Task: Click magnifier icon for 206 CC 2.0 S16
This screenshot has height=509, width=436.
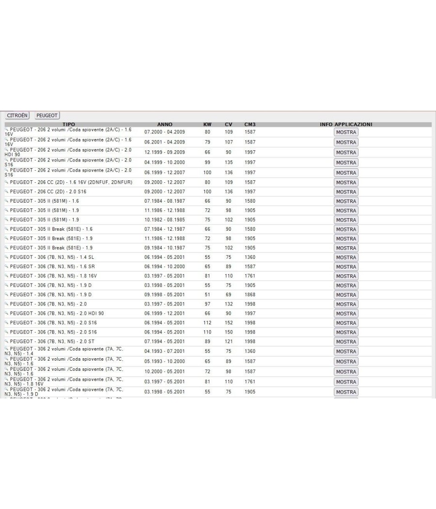Action: [x=6, y=191]
